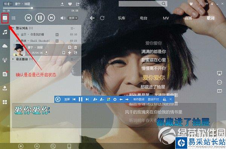Screen dimensions: 226x149
Task: Click the 歌词不对 button
Action: tap(153, 99)
